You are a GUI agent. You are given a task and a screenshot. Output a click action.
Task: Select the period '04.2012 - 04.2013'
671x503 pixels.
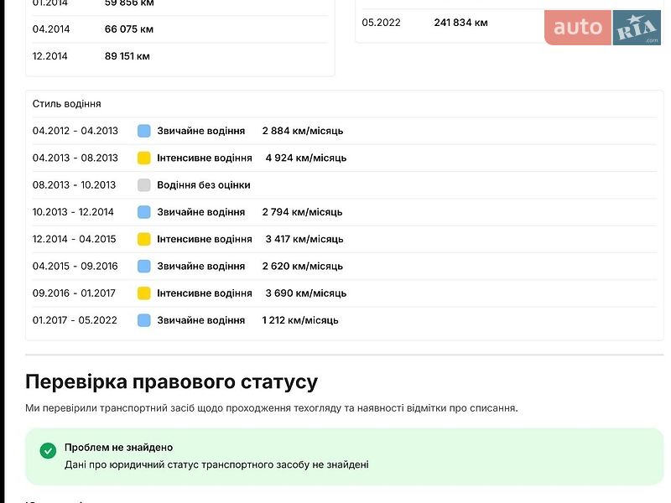75,131
